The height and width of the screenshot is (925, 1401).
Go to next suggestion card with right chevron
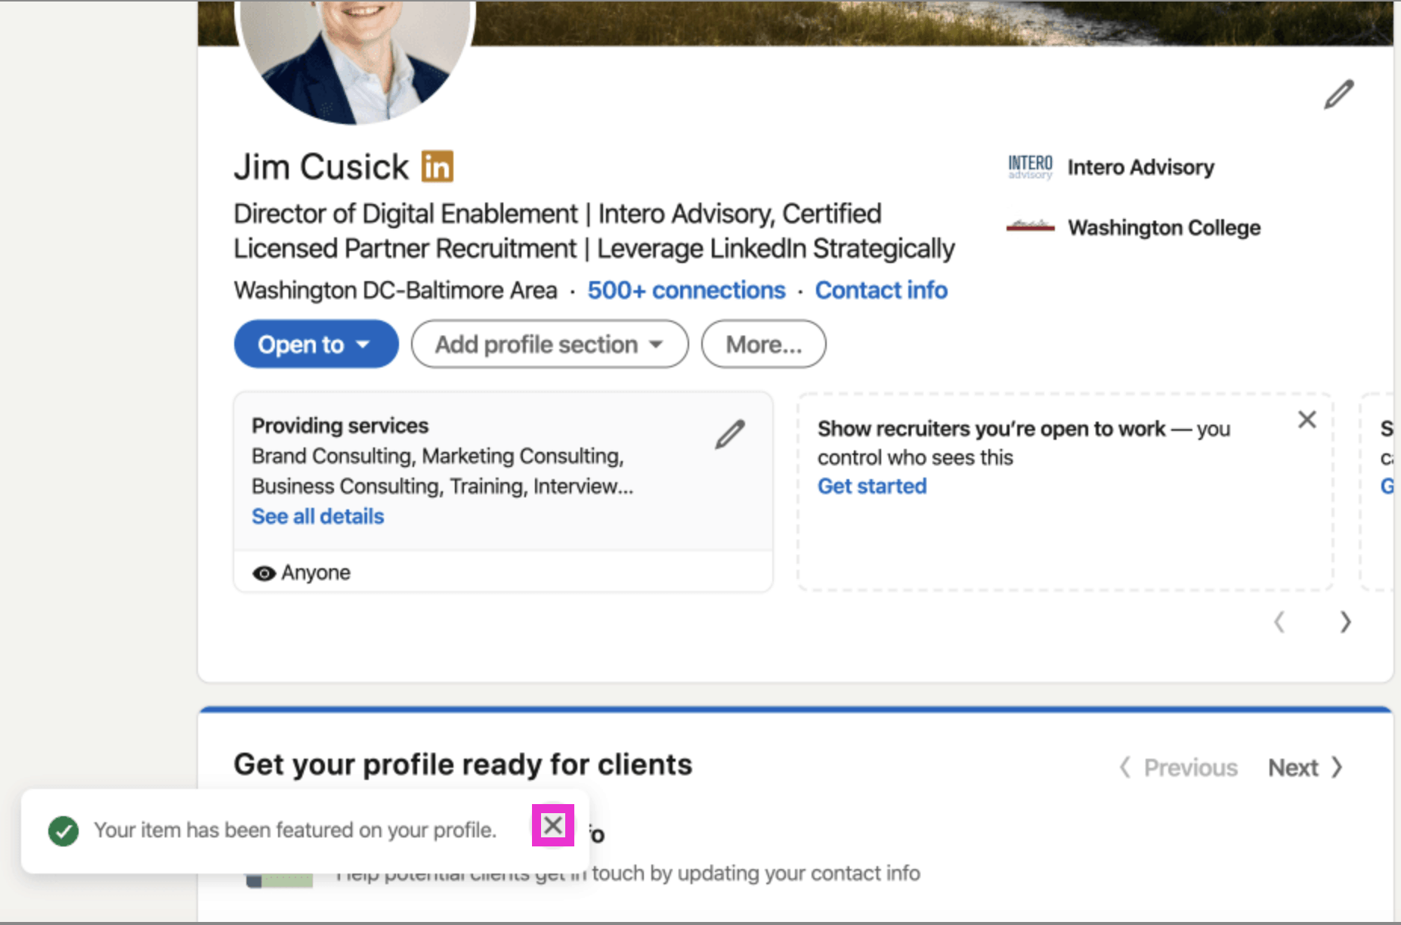pyautogui.click(x=1345, y=622)
